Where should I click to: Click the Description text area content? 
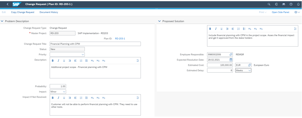[x=95, y=71]
